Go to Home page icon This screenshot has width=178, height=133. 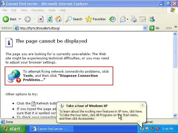click(58, 19)
